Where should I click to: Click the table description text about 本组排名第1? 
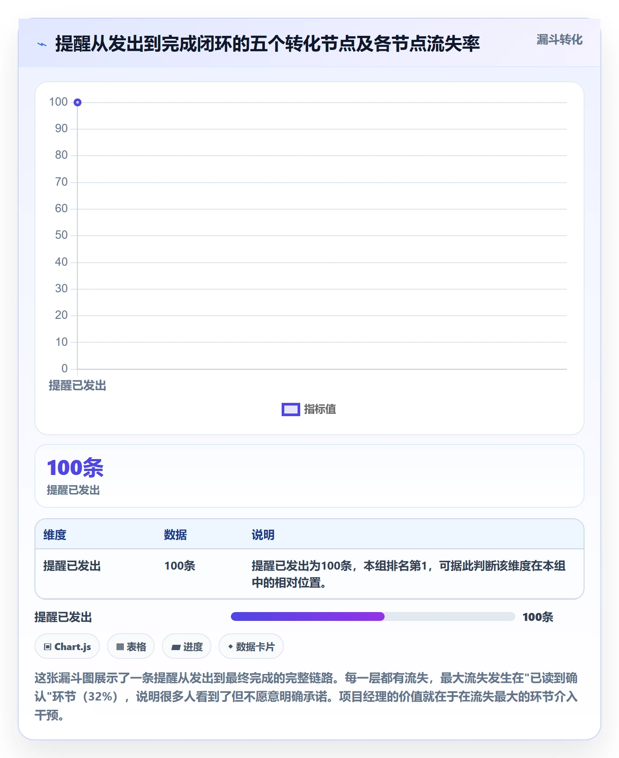pyautogui.click(x=409, y=574)
